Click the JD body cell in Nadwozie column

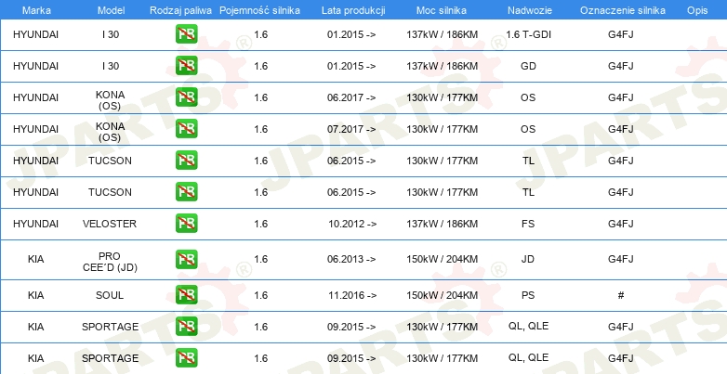[x=528, y=259]
